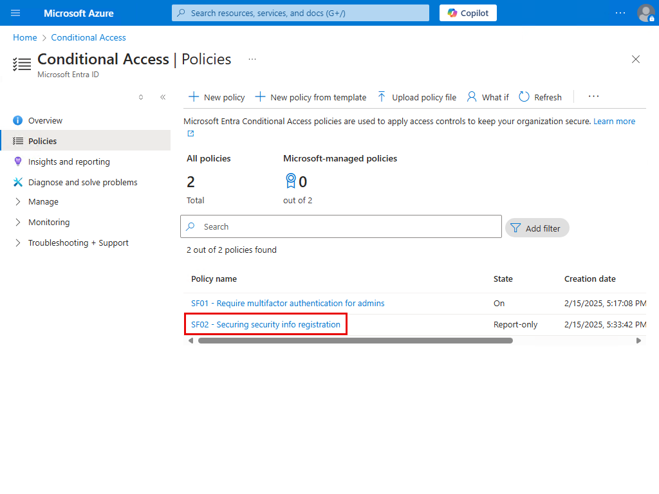
Task: Select the Policies menu item
Action: click(x=86, y=141)
